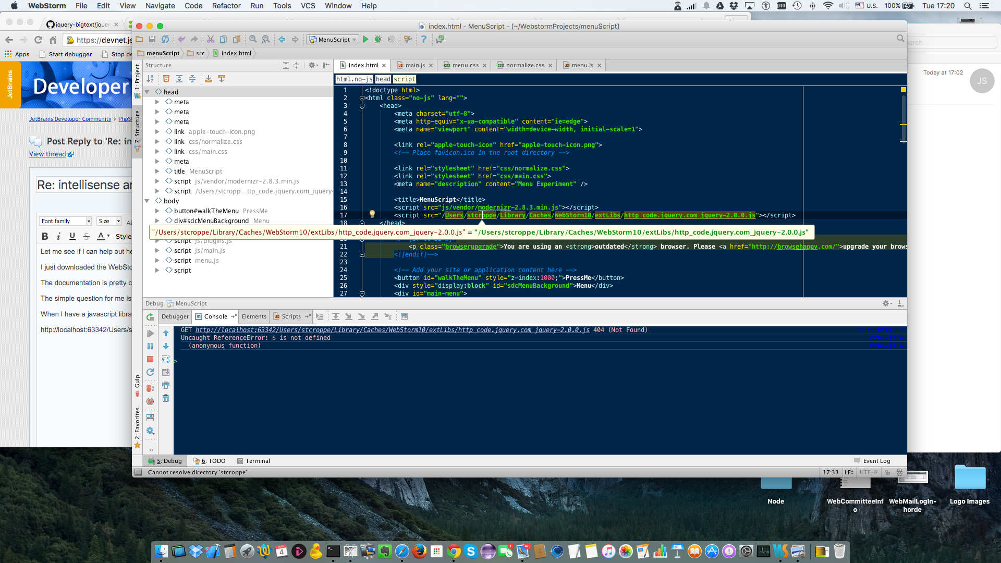1001x563 pixels.
Task: Toggle the HTML5 outline button
Action: 166,79
